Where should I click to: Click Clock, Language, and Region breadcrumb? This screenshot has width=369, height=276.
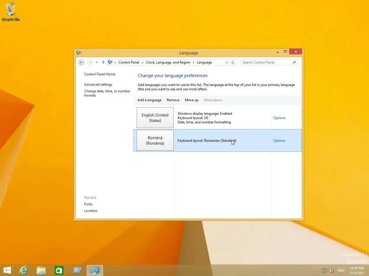(168, 62)
